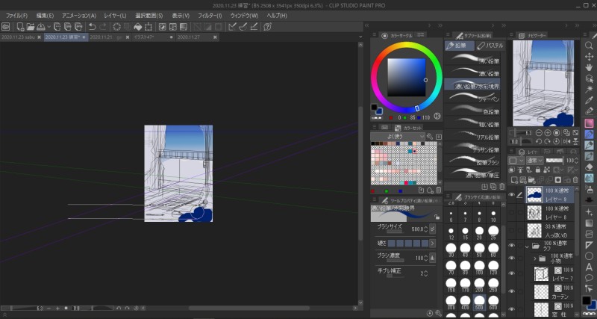Select the Gradient tool square icon
The width and height of the screenshot is (597, 319).
coord(589,223)
